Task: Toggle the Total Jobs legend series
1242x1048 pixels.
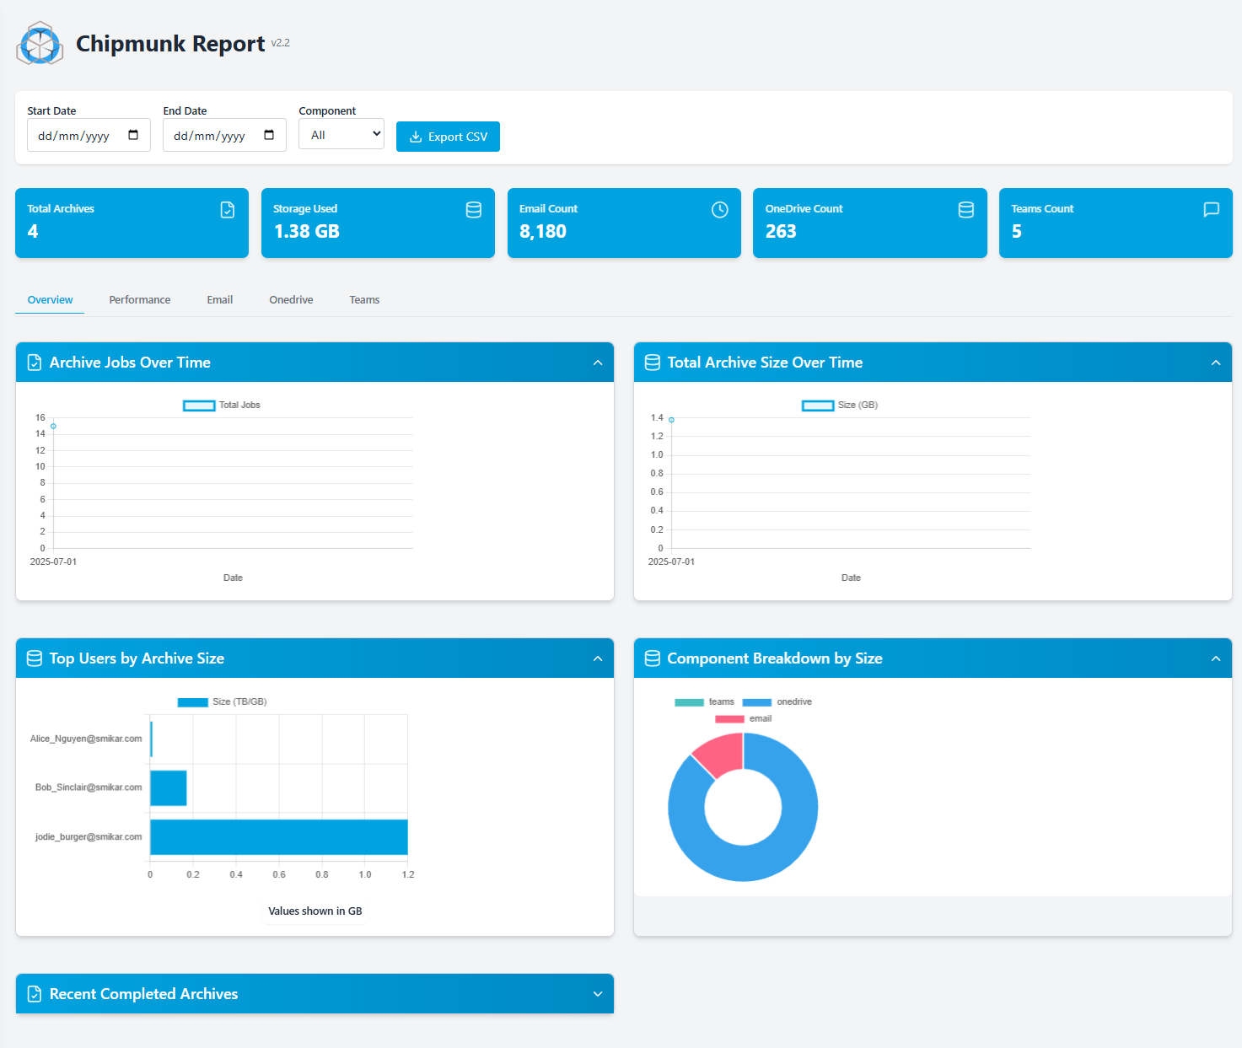Action: tap(222, 406)
